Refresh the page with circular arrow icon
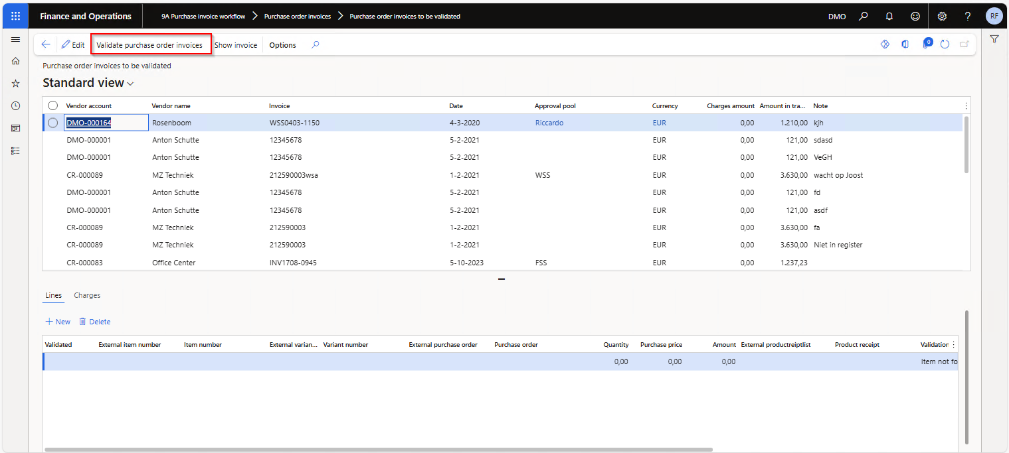This screenshot has height=453, width=1009. pos(945,44)
